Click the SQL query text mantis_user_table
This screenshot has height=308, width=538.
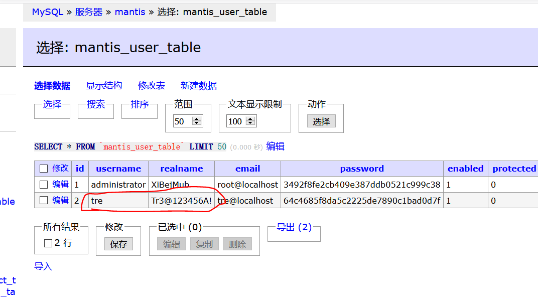pos(142,147)
